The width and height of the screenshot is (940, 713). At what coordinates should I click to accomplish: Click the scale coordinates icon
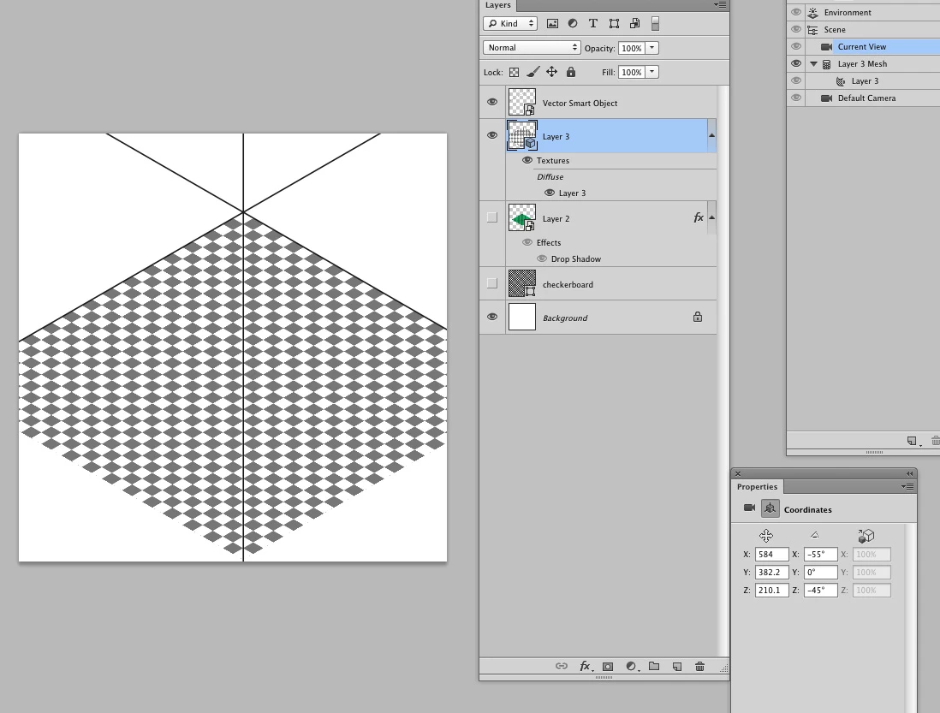(866, 535)
